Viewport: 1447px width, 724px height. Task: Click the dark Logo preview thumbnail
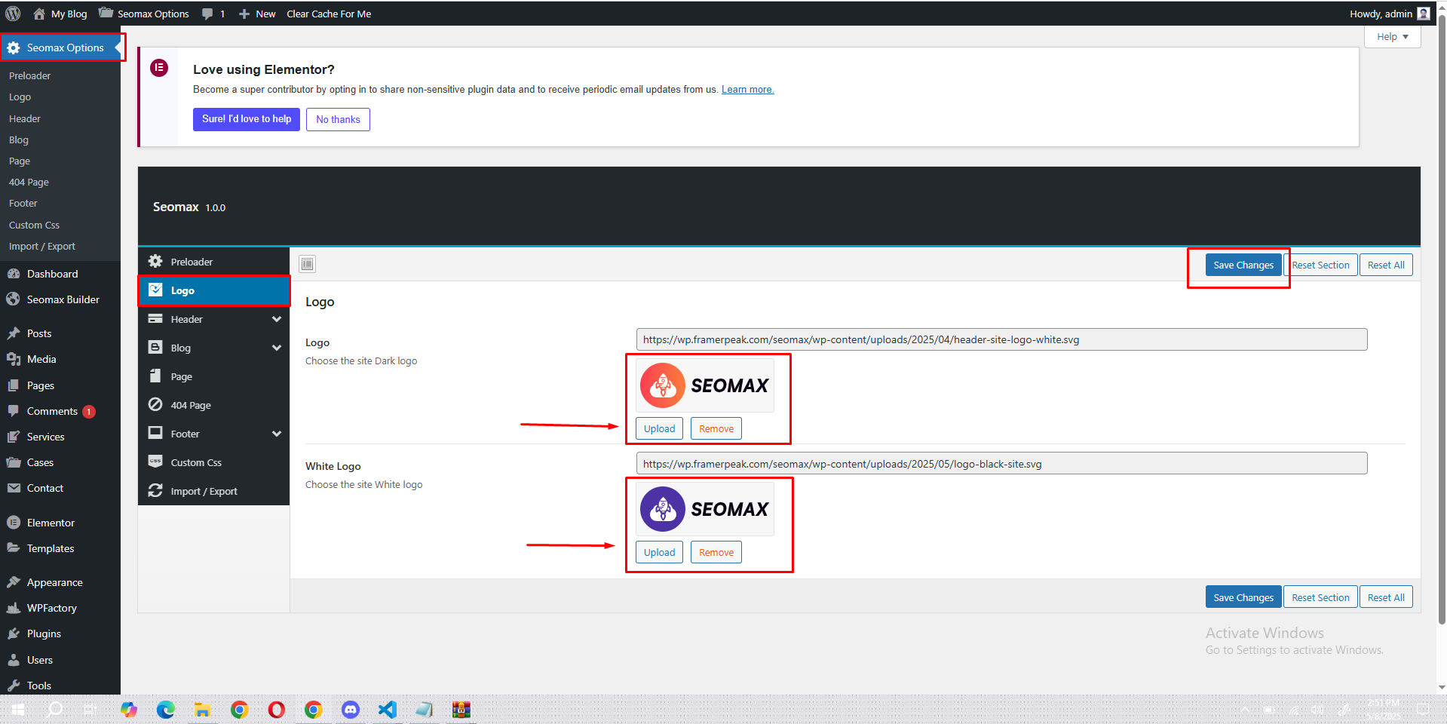705,385
